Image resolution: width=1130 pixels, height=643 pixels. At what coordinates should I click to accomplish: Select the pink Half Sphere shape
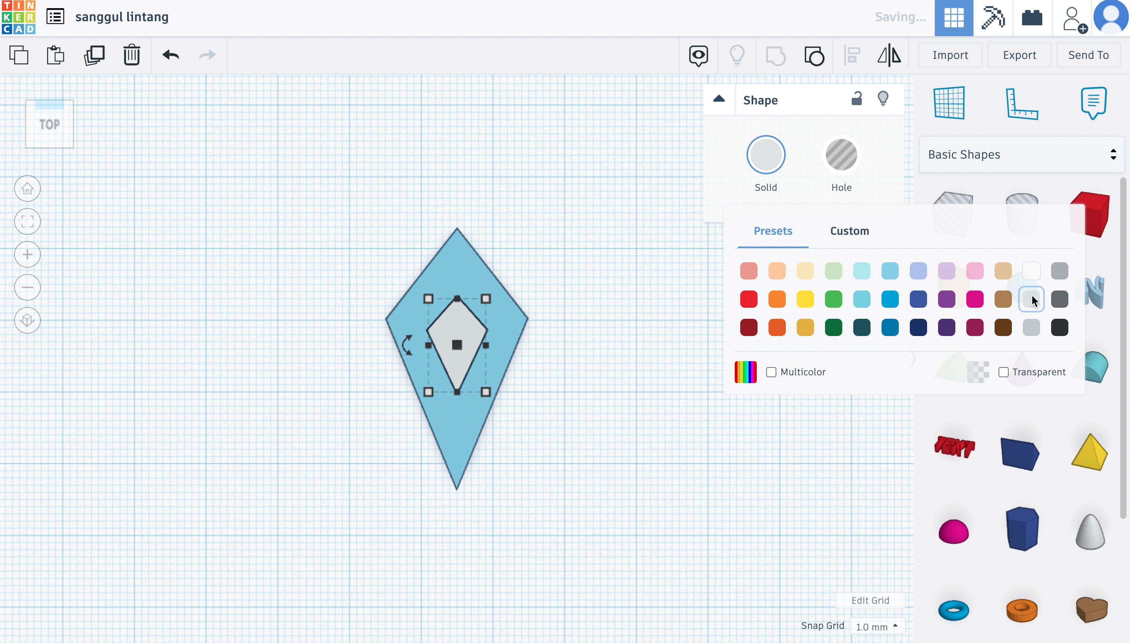tap(953, 531)
